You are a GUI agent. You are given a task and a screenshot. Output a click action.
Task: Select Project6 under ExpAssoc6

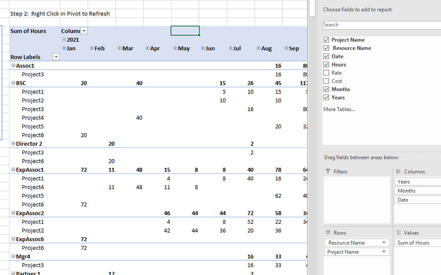coord(33,248)
